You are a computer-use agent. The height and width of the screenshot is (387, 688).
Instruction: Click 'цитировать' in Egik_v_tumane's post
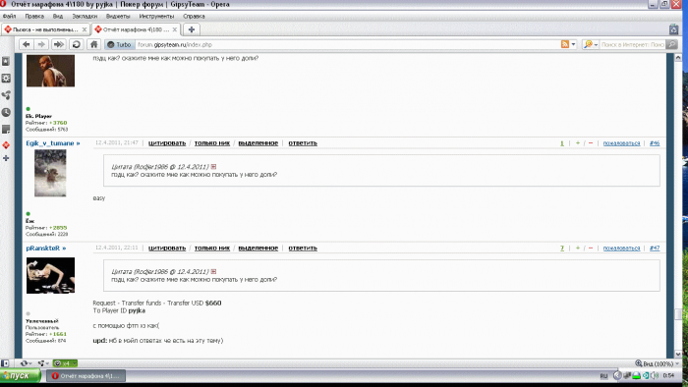pyautogui.click(x=167, y=142)
